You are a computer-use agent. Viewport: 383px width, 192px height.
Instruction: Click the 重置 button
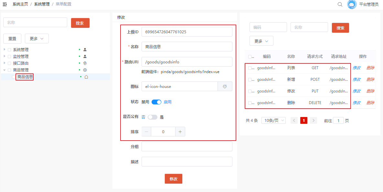(12, 38)
